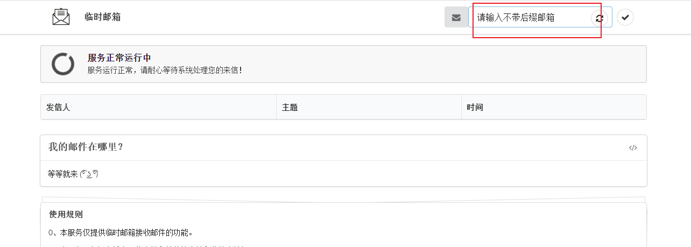Click the blank area of the status banner
The height and width of the screenshot is (247, 691).
point(441,64)
